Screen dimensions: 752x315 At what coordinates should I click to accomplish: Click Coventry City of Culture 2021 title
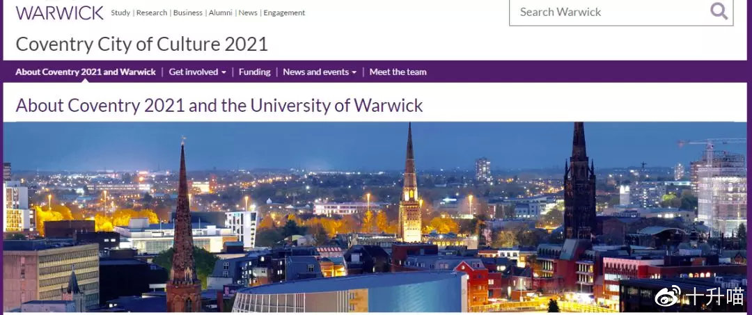click(x=141, y=44)
